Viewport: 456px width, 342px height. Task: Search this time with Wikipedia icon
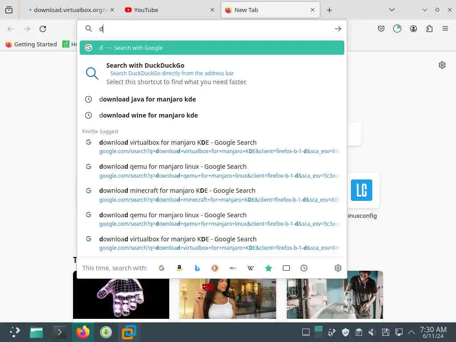pos(250,268)
